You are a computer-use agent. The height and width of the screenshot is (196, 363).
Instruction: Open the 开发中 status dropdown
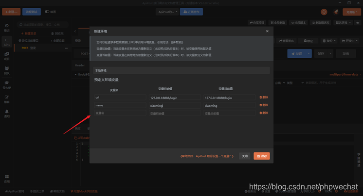[x=349, y=41]
